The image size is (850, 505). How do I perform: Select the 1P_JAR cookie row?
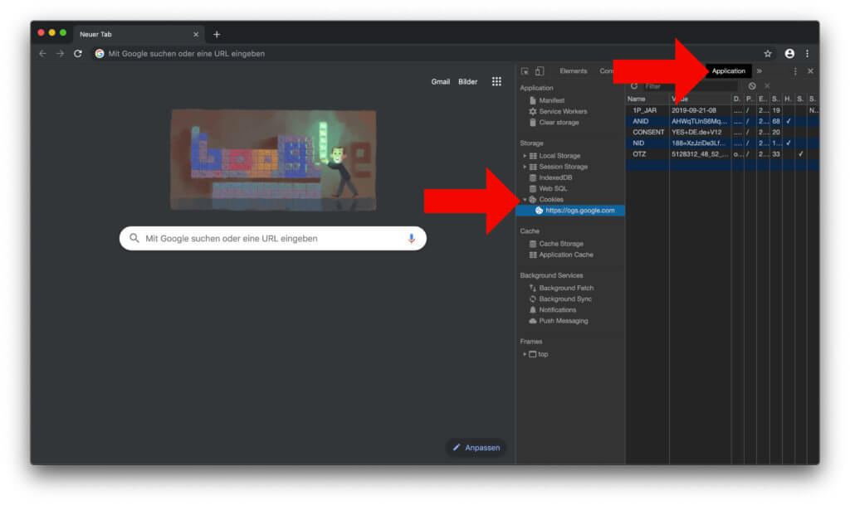721,110
